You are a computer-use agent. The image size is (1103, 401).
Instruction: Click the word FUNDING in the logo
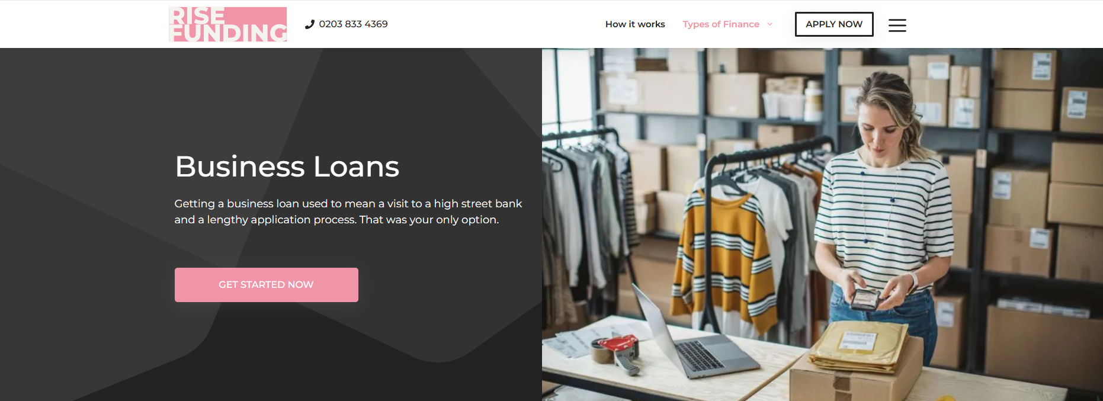pos(229,33)
